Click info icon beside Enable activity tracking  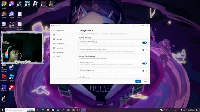coord(97,42)
